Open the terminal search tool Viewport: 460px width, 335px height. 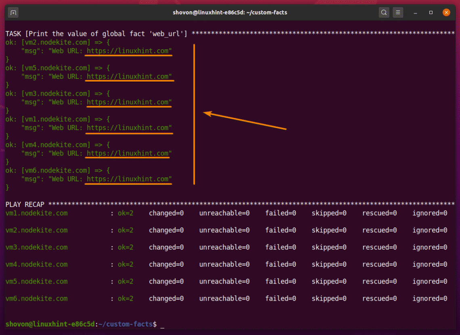tap(384, 13)
